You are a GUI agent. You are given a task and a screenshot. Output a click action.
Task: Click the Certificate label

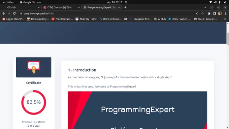point(34,83)
